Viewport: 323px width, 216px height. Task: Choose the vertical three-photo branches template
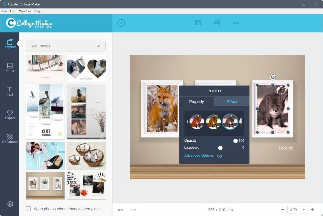pos(86,112)
